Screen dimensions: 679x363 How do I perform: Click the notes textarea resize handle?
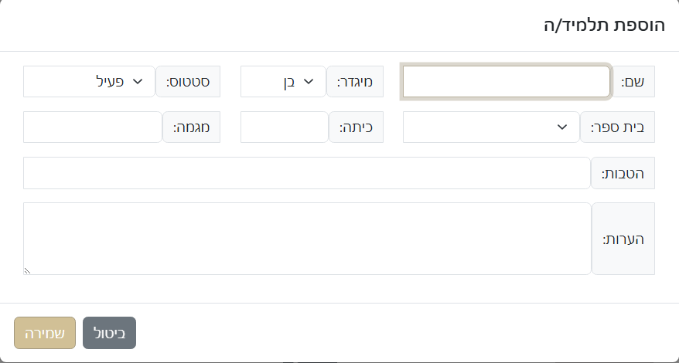pos(28,270)
